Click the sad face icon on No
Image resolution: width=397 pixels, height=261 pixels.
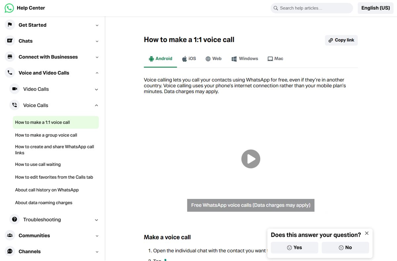pos(341,247)
